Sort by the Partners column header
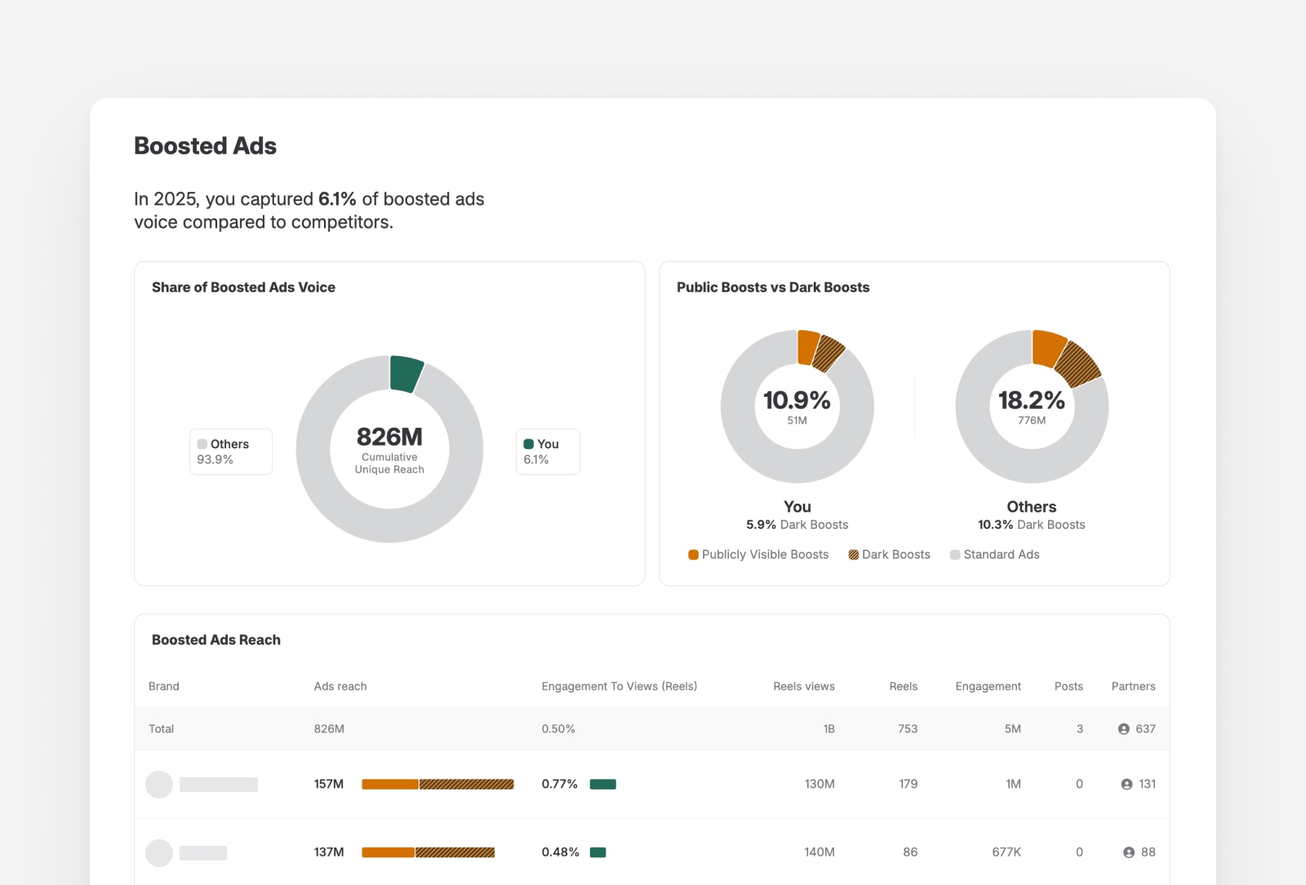 (1134, 686)
